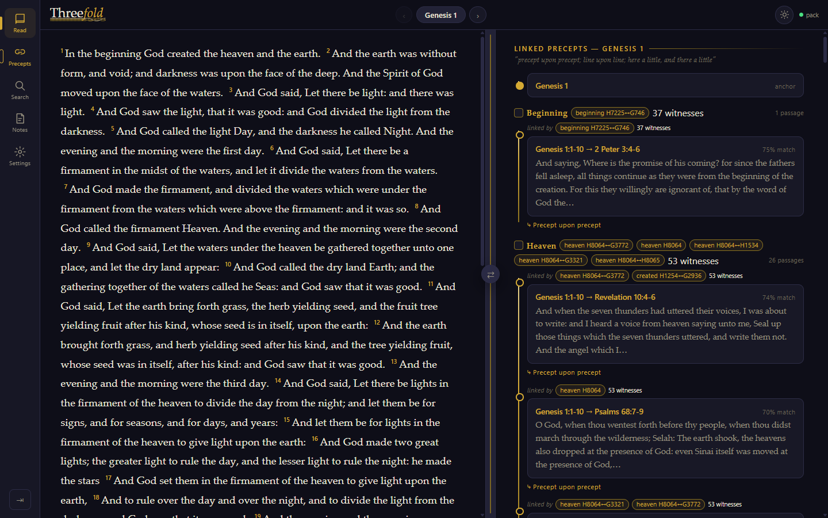Click the heaven H8064↔G3772 header tag

pos(596,245)
